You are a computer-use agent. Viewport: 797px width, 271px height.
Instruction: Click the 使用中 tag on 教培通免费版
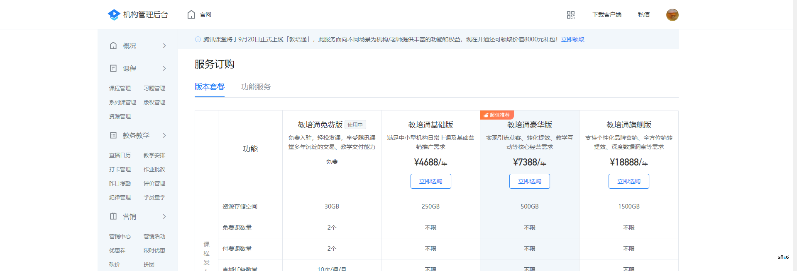(355, 125)
